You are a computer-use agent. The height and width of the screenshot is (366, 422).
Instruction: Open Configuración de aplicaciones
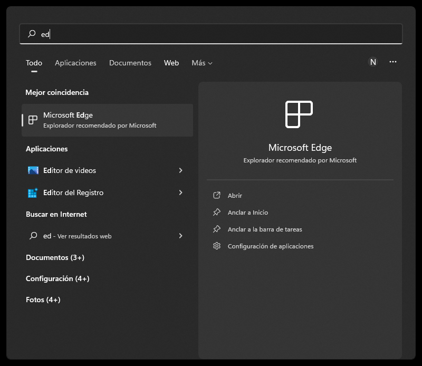tap(271, 246)
